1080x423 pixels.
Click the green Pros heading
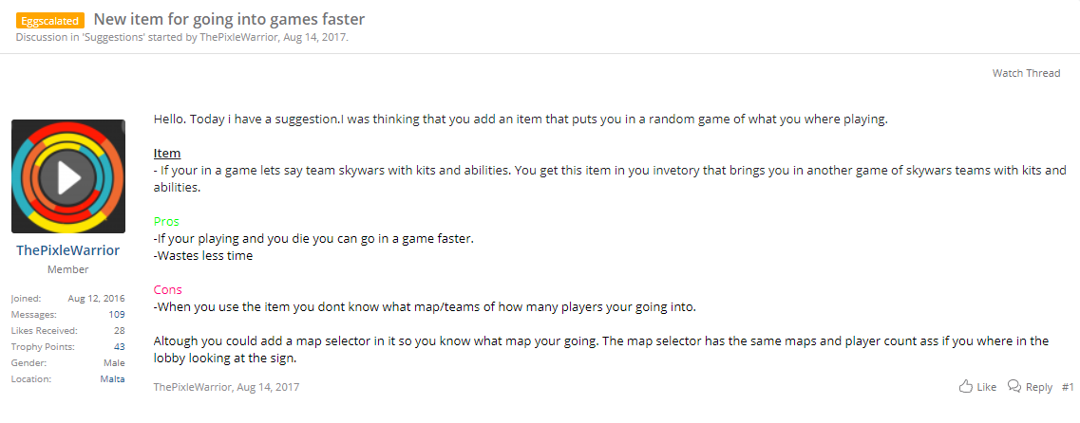click(x=166, y=222)
